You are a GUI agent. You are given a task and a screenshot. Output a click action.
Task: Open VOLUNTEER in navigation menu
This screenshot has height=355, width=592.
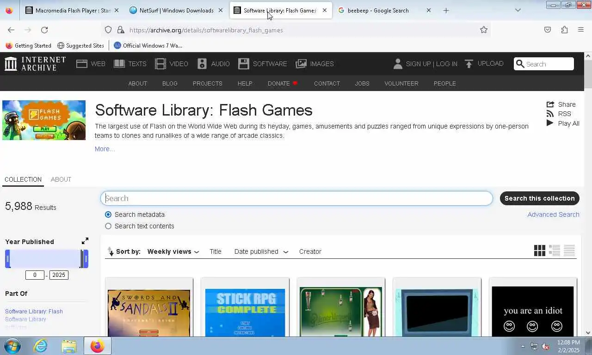[x=401, y=83]
